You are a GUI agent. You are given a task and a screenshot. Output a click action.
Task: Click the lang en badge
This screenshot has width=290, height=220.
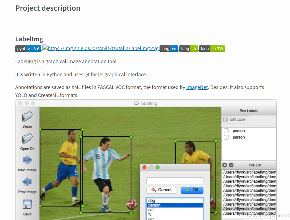point(169,49)
